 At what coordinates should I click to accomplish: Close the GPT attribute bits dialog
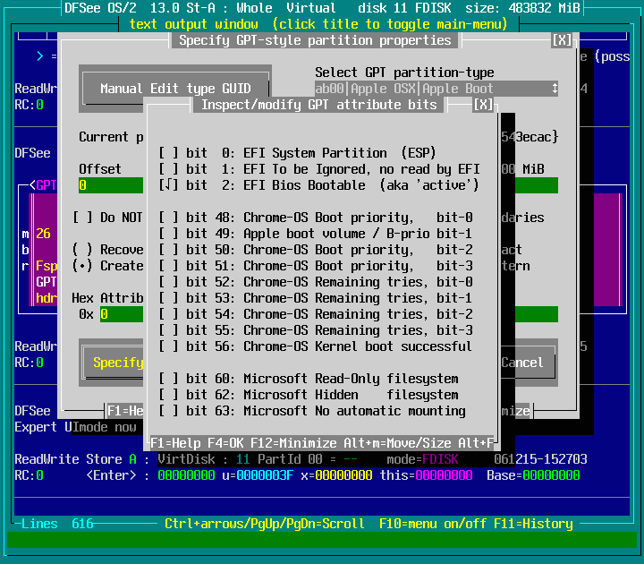(482, 105)
